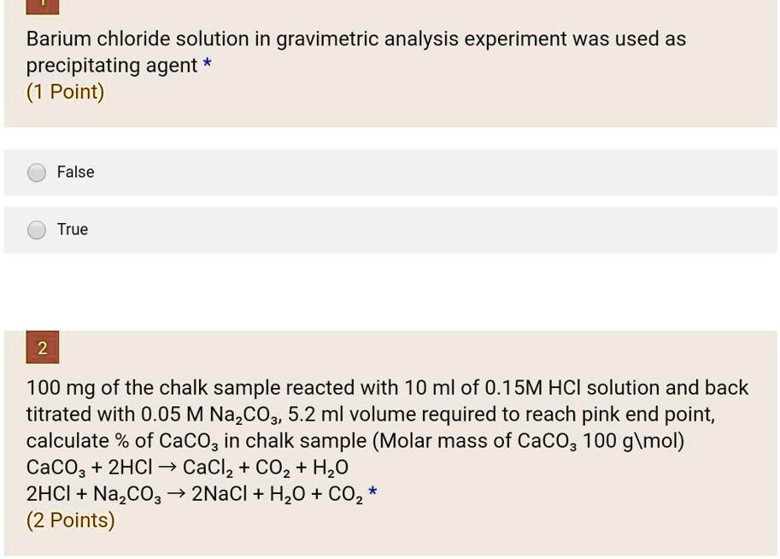Click the (2 Points) label
The height and width of the screenshot is (559, 780).
click(x=70, y=520)
